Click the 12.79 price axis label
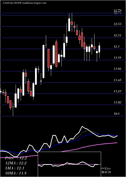 pyautogui.click(x=118, y=11)
